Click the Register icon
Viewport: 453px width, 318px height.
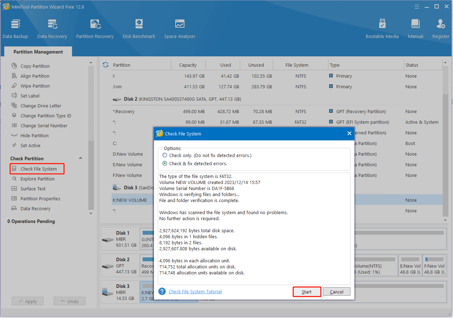(x=440, y=28)
